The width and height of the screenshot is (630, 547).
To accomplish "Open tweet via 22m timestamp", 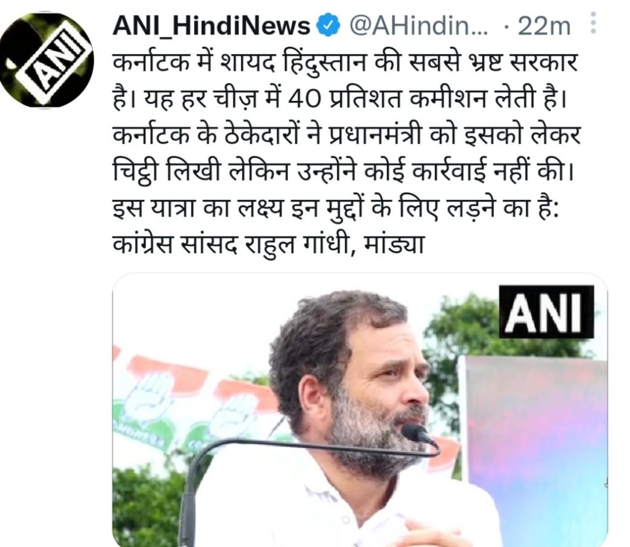I will pos(544,26).
